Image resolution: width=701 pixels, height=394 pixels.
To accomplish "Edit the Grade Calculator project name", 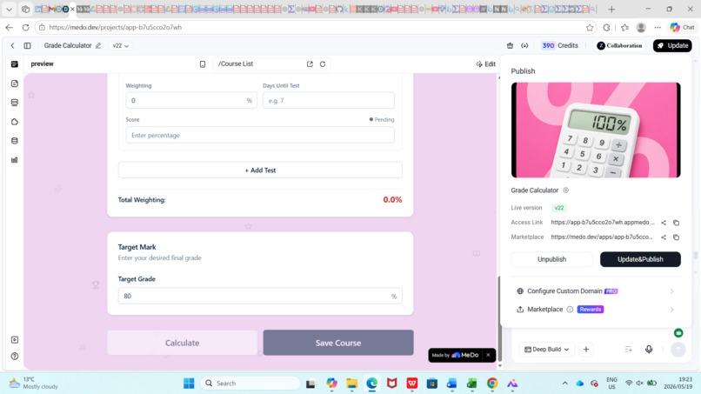I will 98,45.
